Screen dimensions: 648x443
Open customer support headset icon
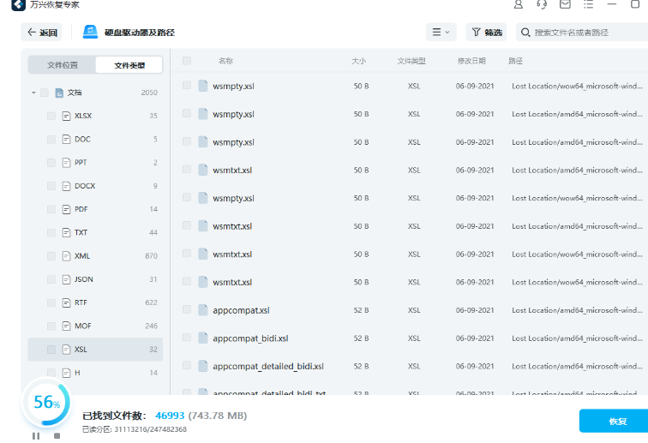pyautogui.click(x=542, y=5)
